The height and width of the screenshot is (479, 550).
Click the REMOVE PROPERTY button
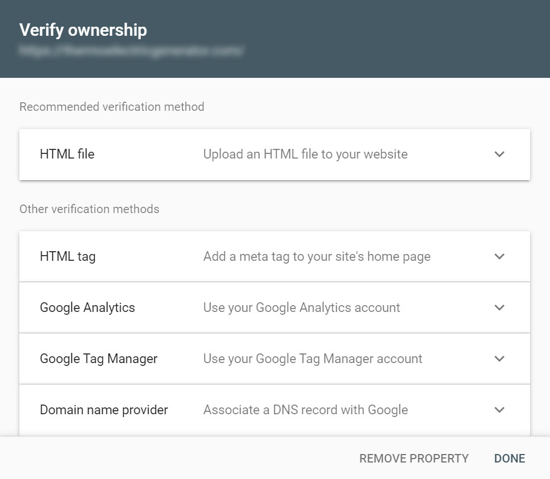click(414, 459)
